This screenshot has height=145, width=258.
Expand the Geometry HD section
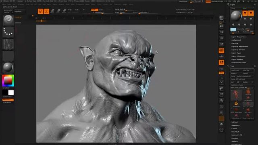coord(237,135)
